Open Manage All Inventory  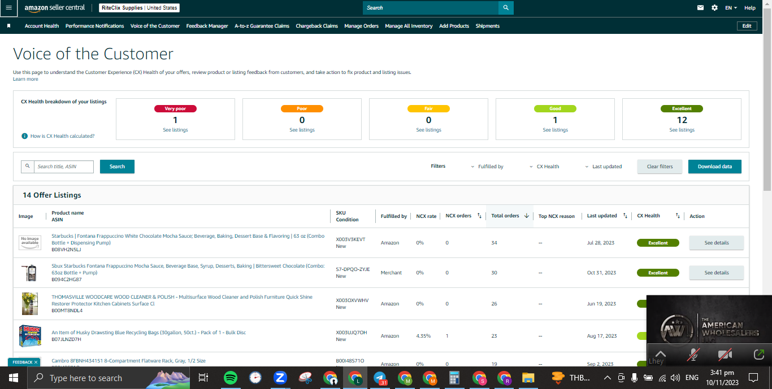point(409,26)
